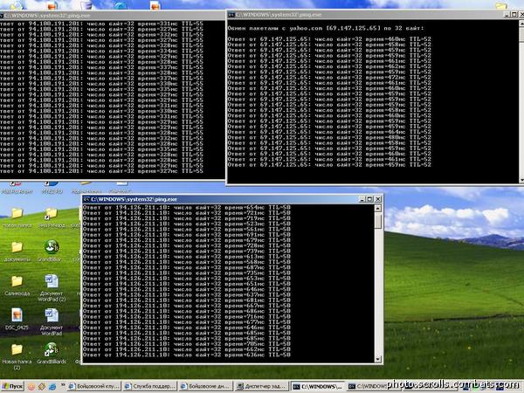Click the 194.126.211.10 reply with время=654мс
The width and height of the screenshot is (524, 393).
(187, 208)
